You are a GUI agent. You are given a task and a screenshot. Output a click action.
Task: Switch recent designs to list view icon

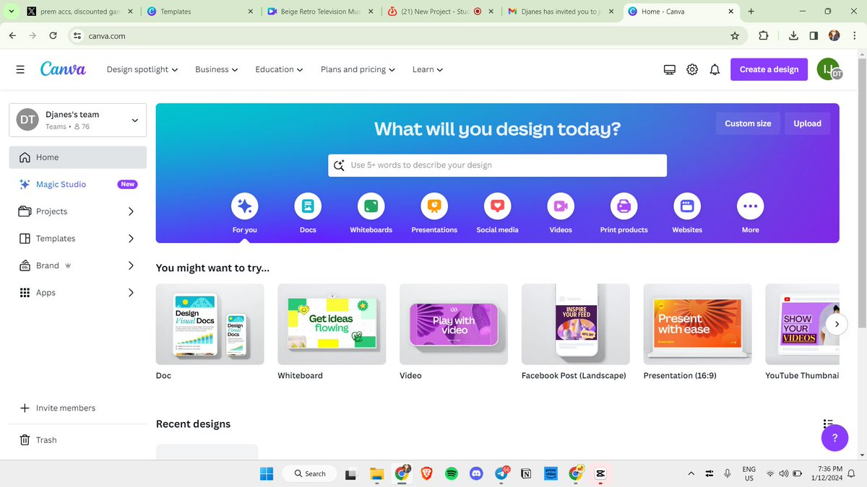coord(828,424)
